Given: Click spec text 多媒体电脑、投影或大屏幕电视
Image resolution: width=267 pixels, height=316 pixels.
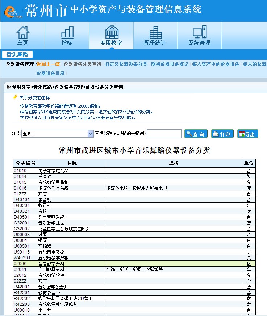Looking at the screenshot, I should click(x=137, y=188).
